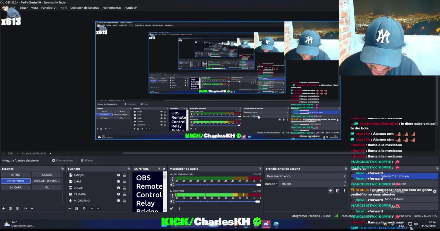Remove the selected source with the Fuentes trash icon

point(76,209)
